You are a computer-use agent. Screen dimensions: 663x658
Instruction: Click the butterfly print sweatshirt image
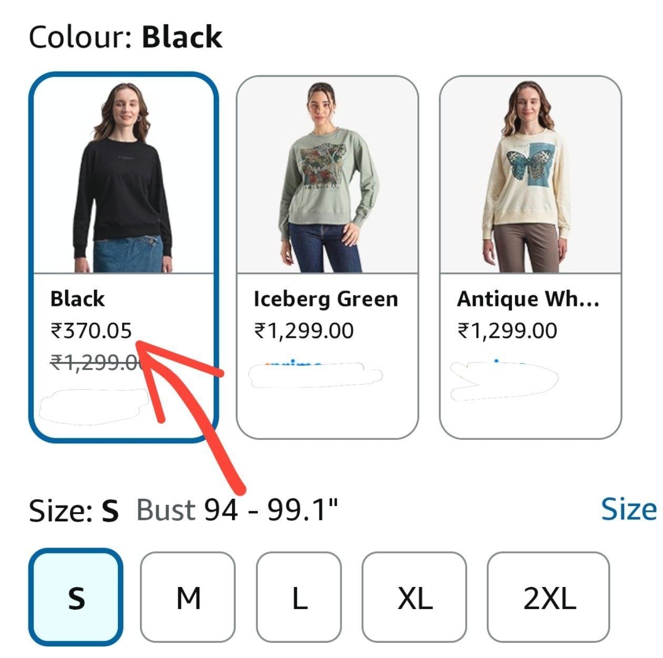point(530,174)
